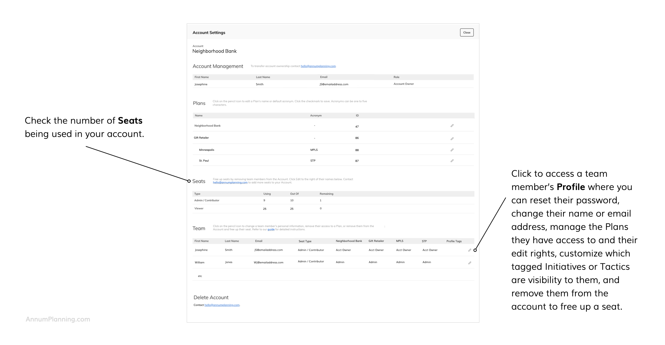Edit William Jones team member profile
The height and width of the screenshot is (345, 665).
pos(470,263)
